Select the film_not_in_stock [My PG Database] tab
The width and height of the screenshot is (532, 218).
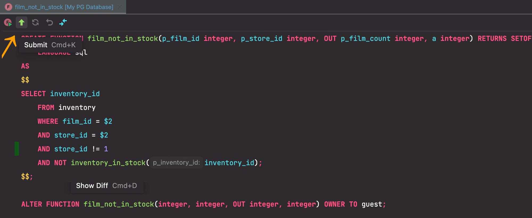64,7
